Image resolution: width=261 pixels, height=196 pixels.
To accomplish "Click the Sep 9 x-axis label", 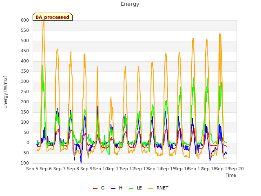I will point(86,169).
